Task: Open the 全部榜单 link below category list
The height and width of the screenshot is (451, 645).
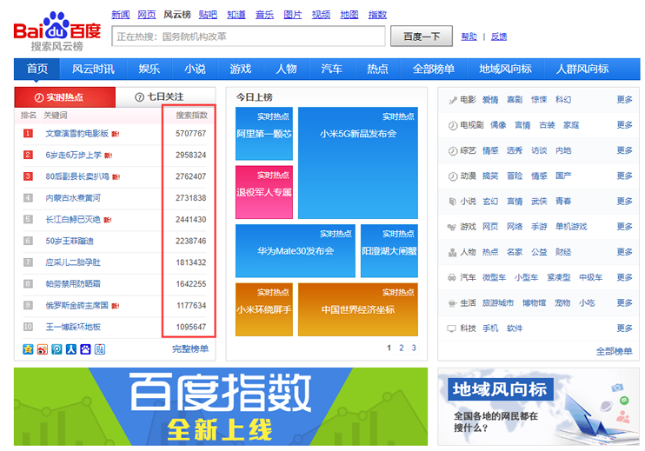Action: pyautogui.click(x=615, y=352)
